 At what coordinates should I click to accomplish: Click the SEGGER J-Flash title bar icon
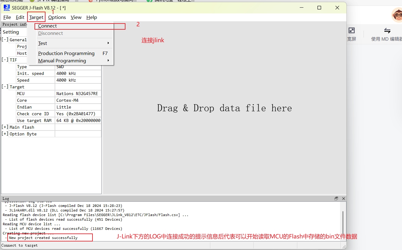tap(7, 8)
